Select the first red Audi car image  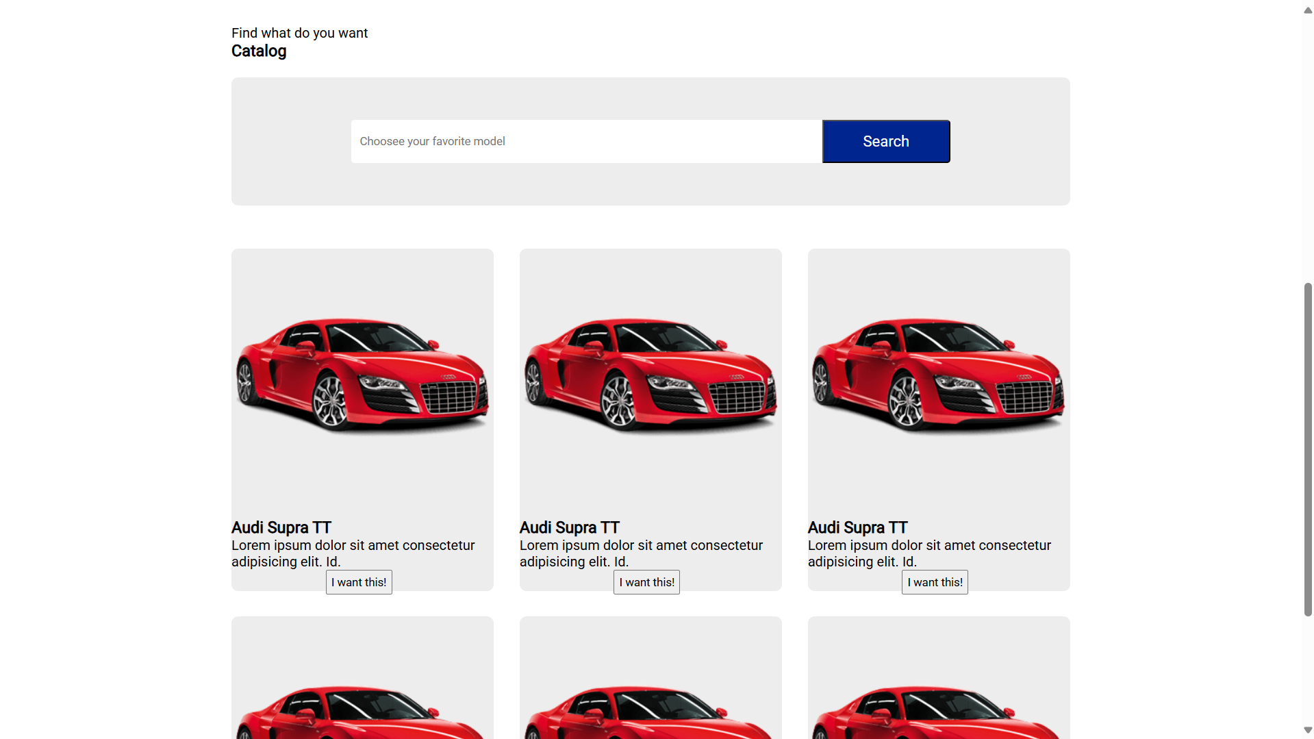point(362,375)
